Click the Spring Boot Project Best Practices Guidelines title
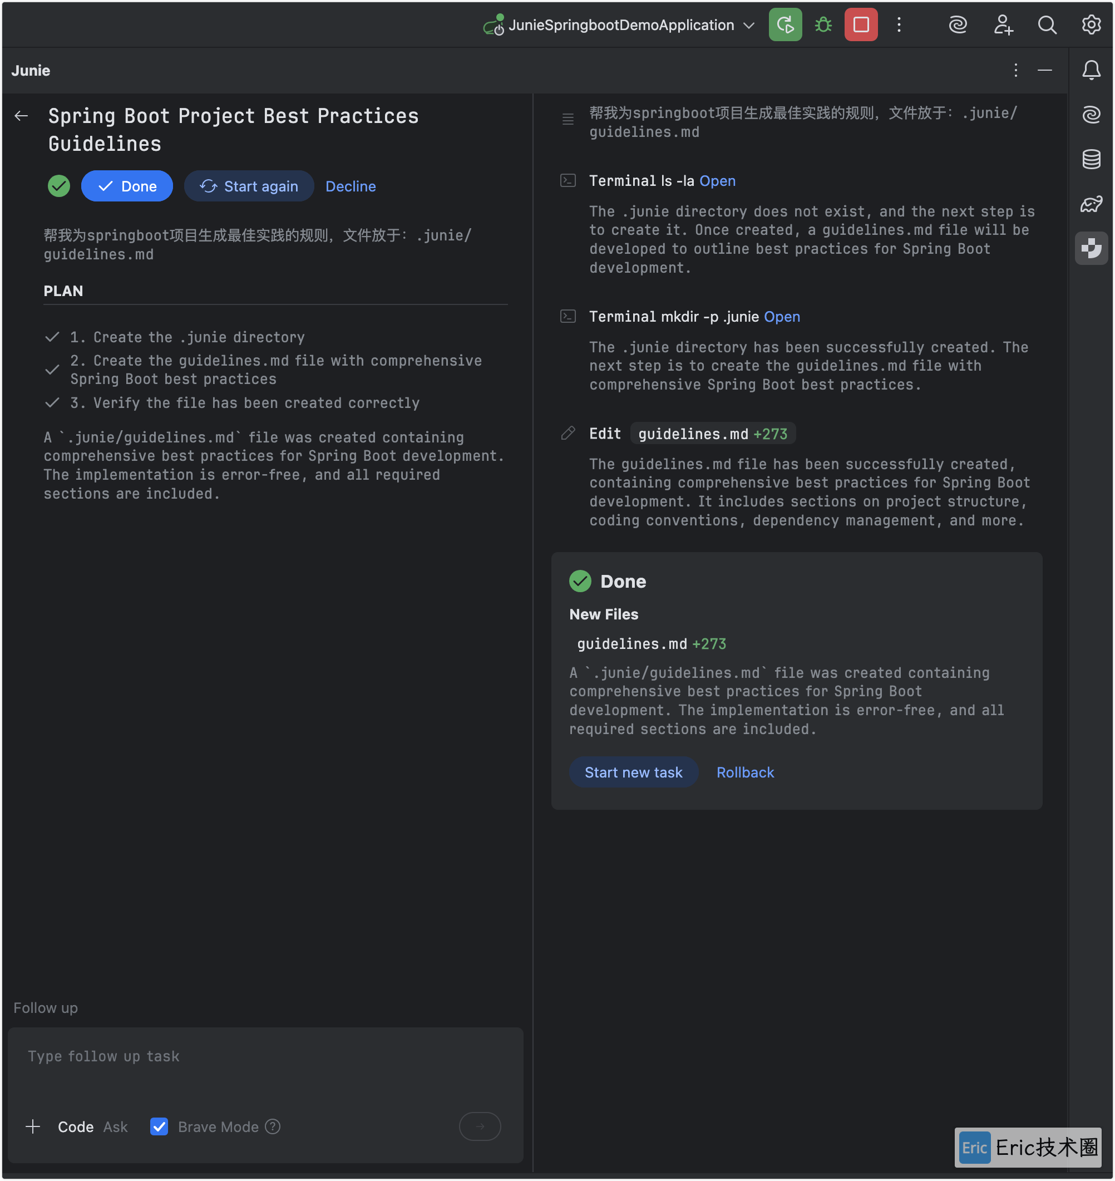 [233, 130]
